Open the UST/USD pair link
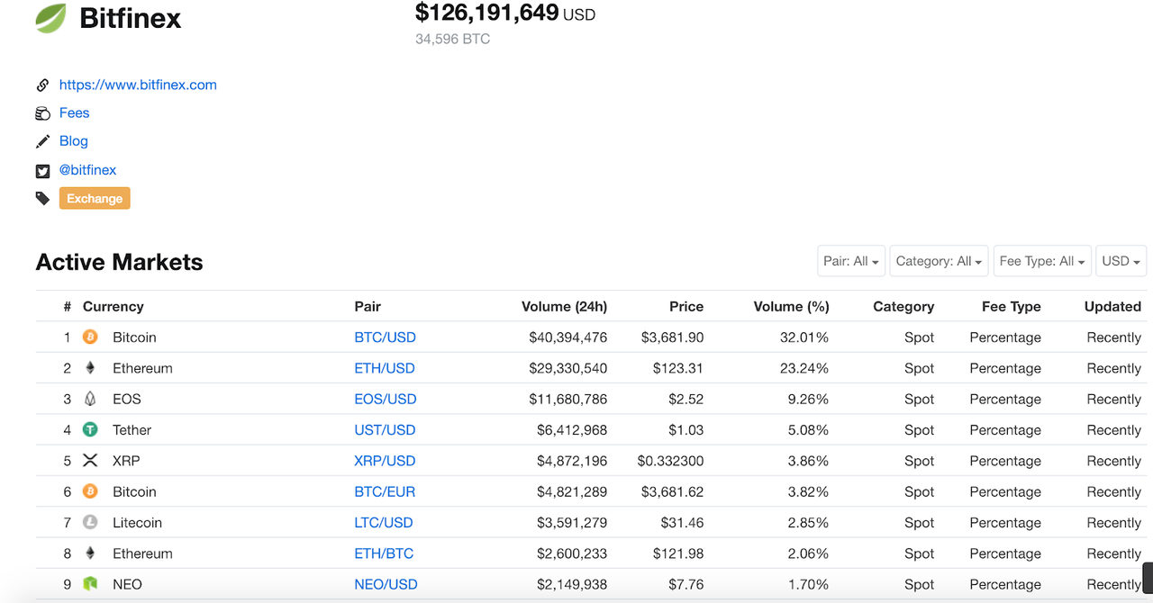1153x603 pixels. coord(385,430)
